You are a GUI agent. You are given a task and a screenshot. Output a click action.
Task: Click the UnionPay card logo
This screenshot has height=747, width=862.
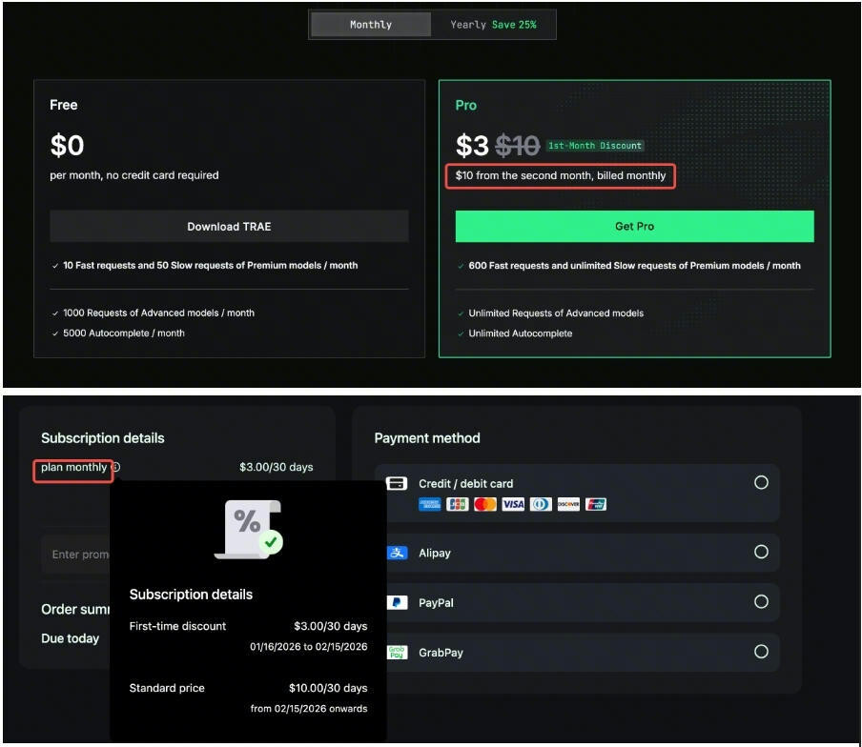(596, 504)
